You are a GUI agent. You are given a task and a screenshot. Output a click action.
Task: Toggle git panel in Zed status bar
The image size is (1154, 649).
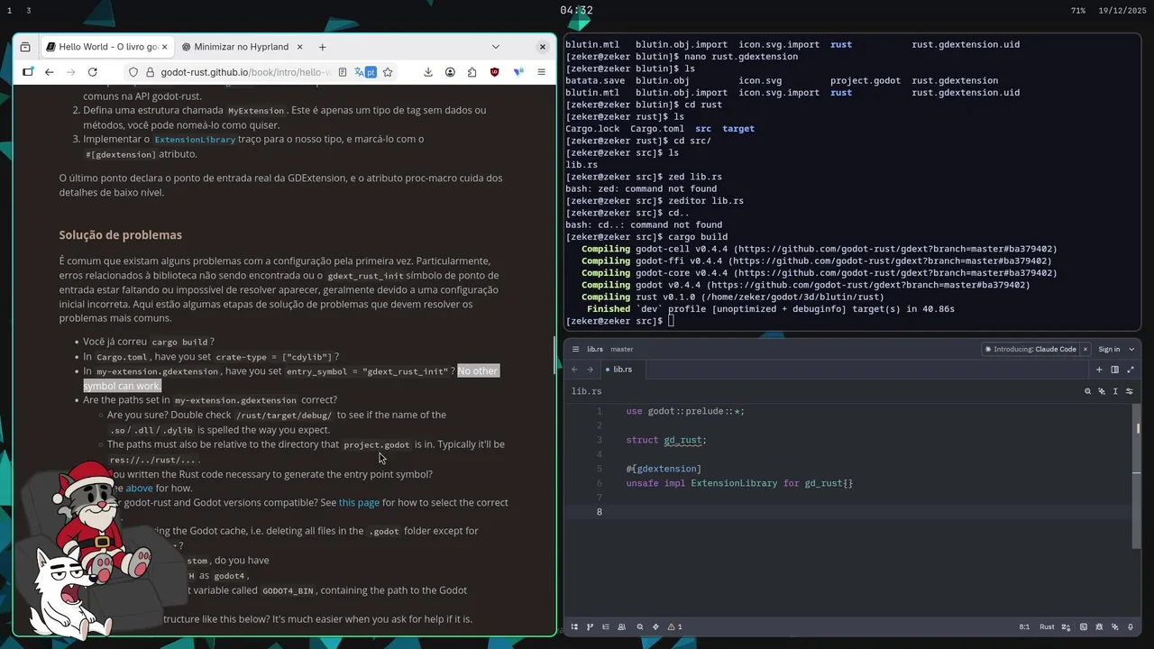click(x=590, y=626)
